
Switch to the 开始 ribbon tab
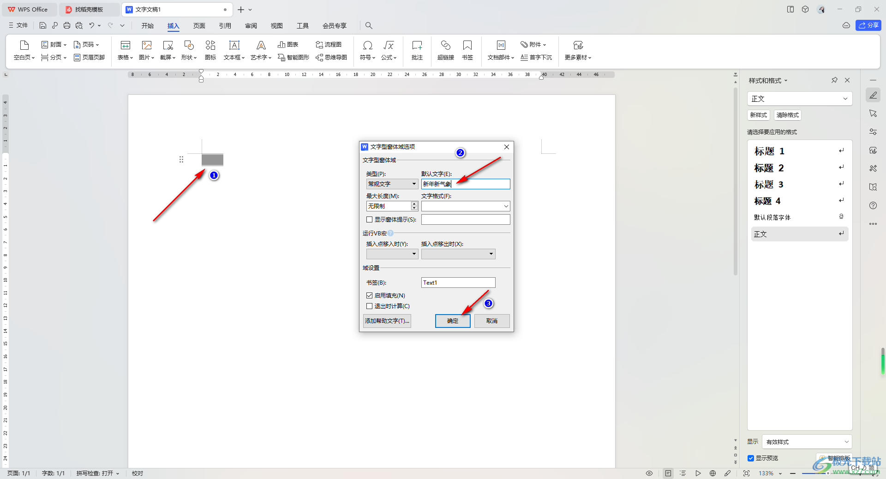pyautogui.click(x=147, y=26)
